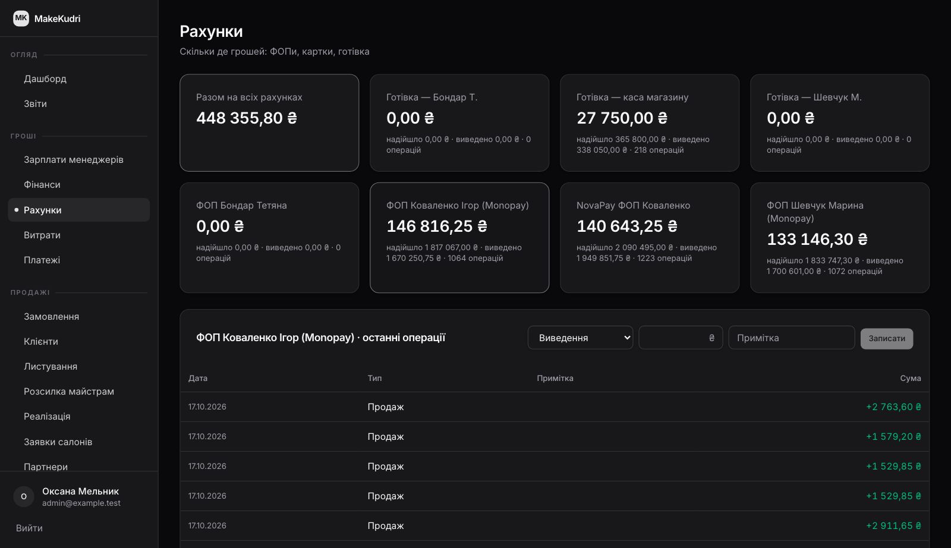Click the +2 911,65 ₴ amount
This screenshot has height=548, width=951.
pos(893,526)
